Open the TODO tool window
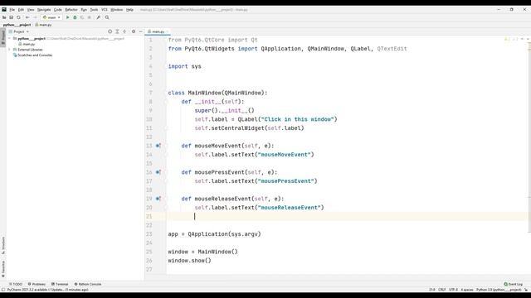This screenshot has height=298, width=531. pos(16,284)
